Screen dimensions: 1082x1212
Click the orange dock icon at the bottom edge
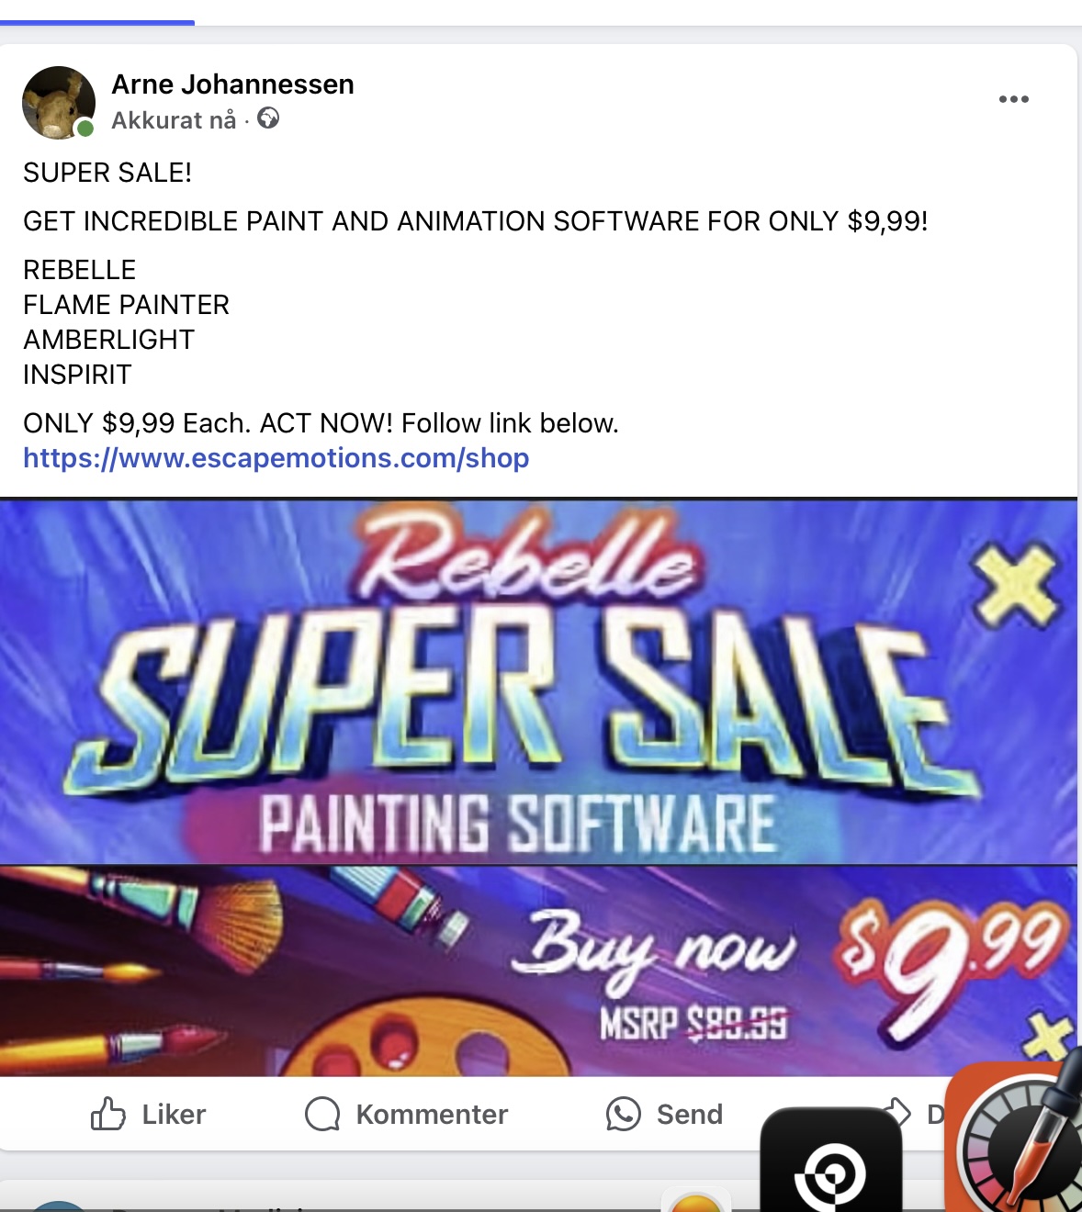(695, 1201)
